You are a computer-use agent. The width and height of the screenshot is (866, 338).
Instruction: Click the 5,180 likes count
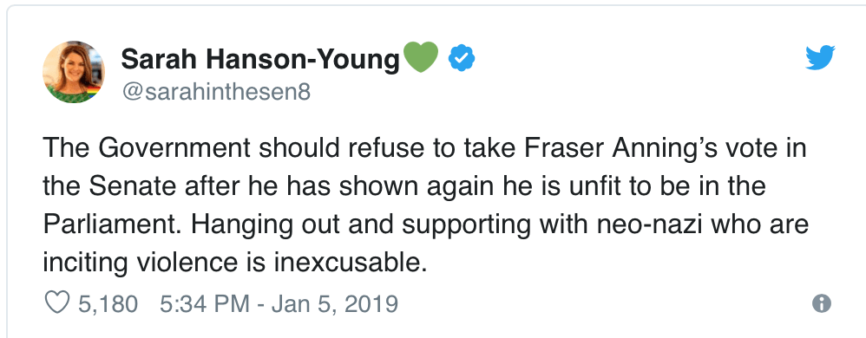point(108,303)
